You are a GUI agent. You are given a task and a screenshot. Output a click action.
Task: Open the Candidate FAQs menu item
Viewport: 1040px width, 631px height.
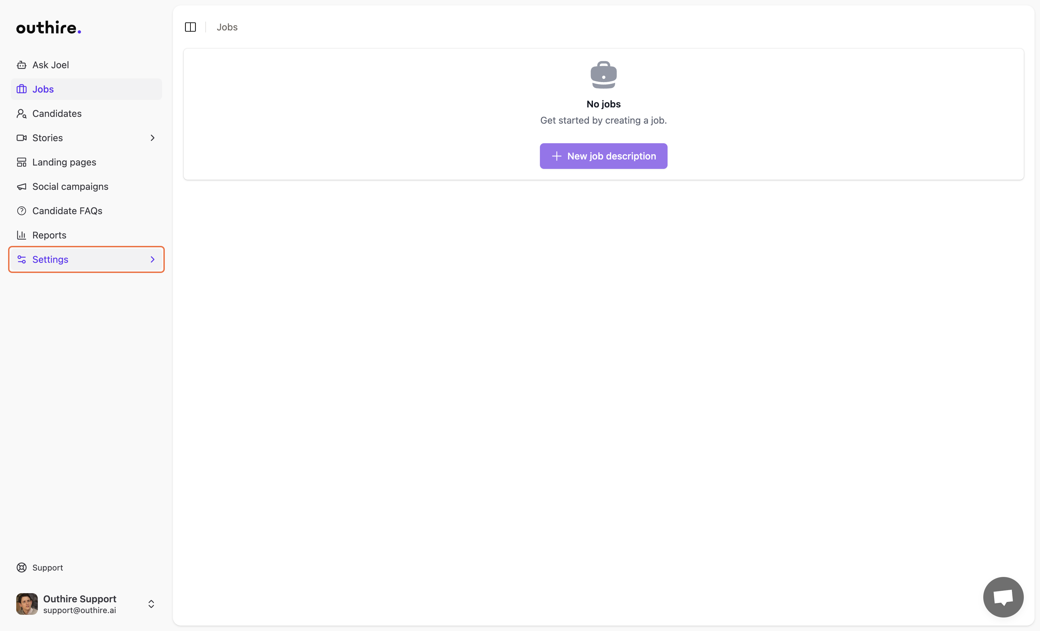(68, 210)
